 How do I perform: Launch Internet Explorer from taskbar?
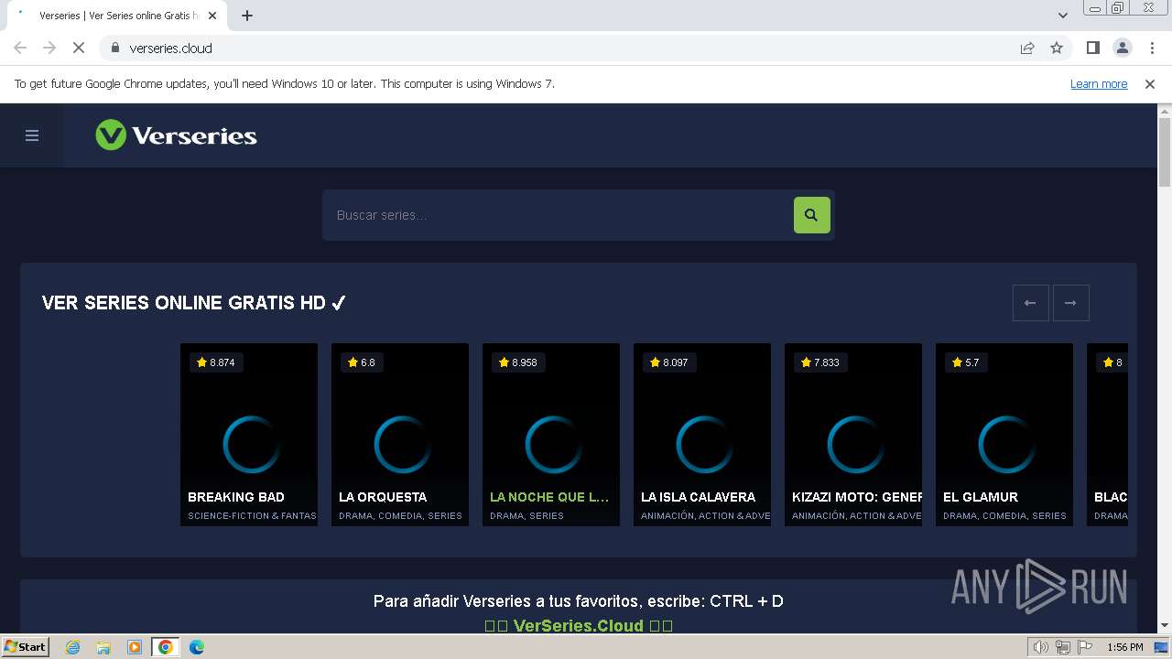pyautogui.click(x=73, y=647)
